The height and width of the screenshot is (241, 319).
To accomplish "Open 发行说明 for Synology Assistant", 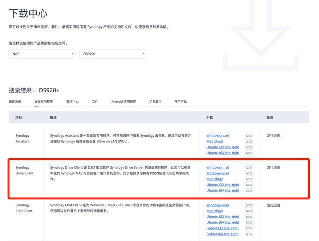I will pyautogui.click(x=274, y=136).
